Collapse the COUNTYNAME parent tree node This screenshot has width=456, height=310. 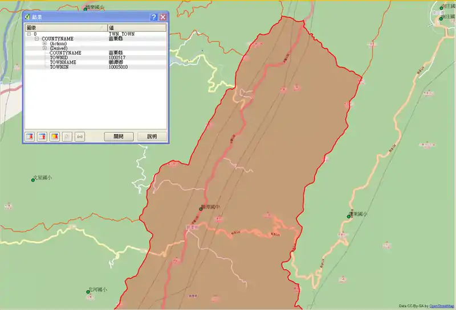(36, 39)
